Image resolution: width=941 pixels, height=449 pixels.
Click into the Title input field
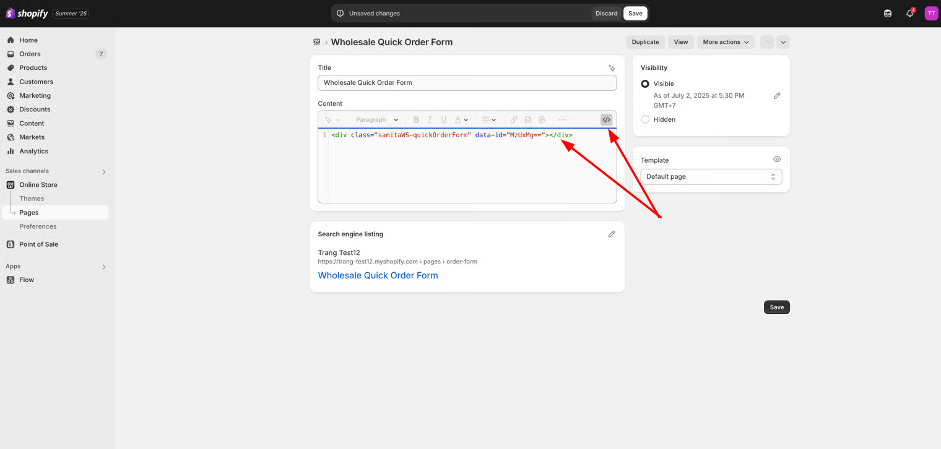pyautogui.click(x=467, y=83)
